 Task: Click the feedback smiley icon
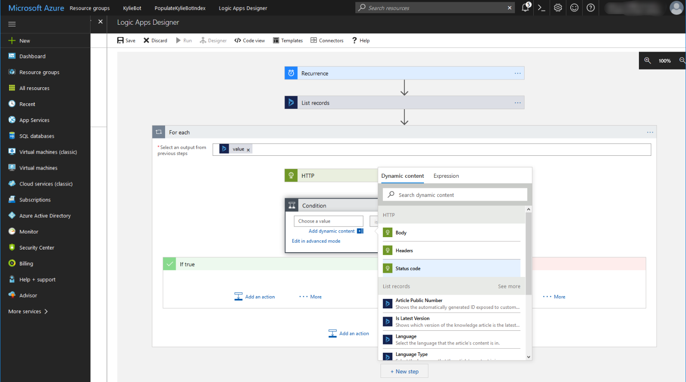574,8
